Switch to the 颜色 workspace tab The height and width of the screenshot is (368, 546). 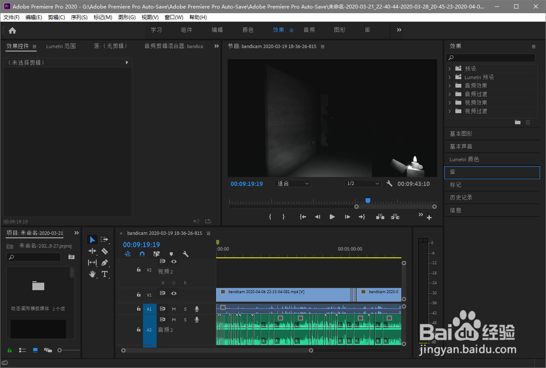point(248,30)
